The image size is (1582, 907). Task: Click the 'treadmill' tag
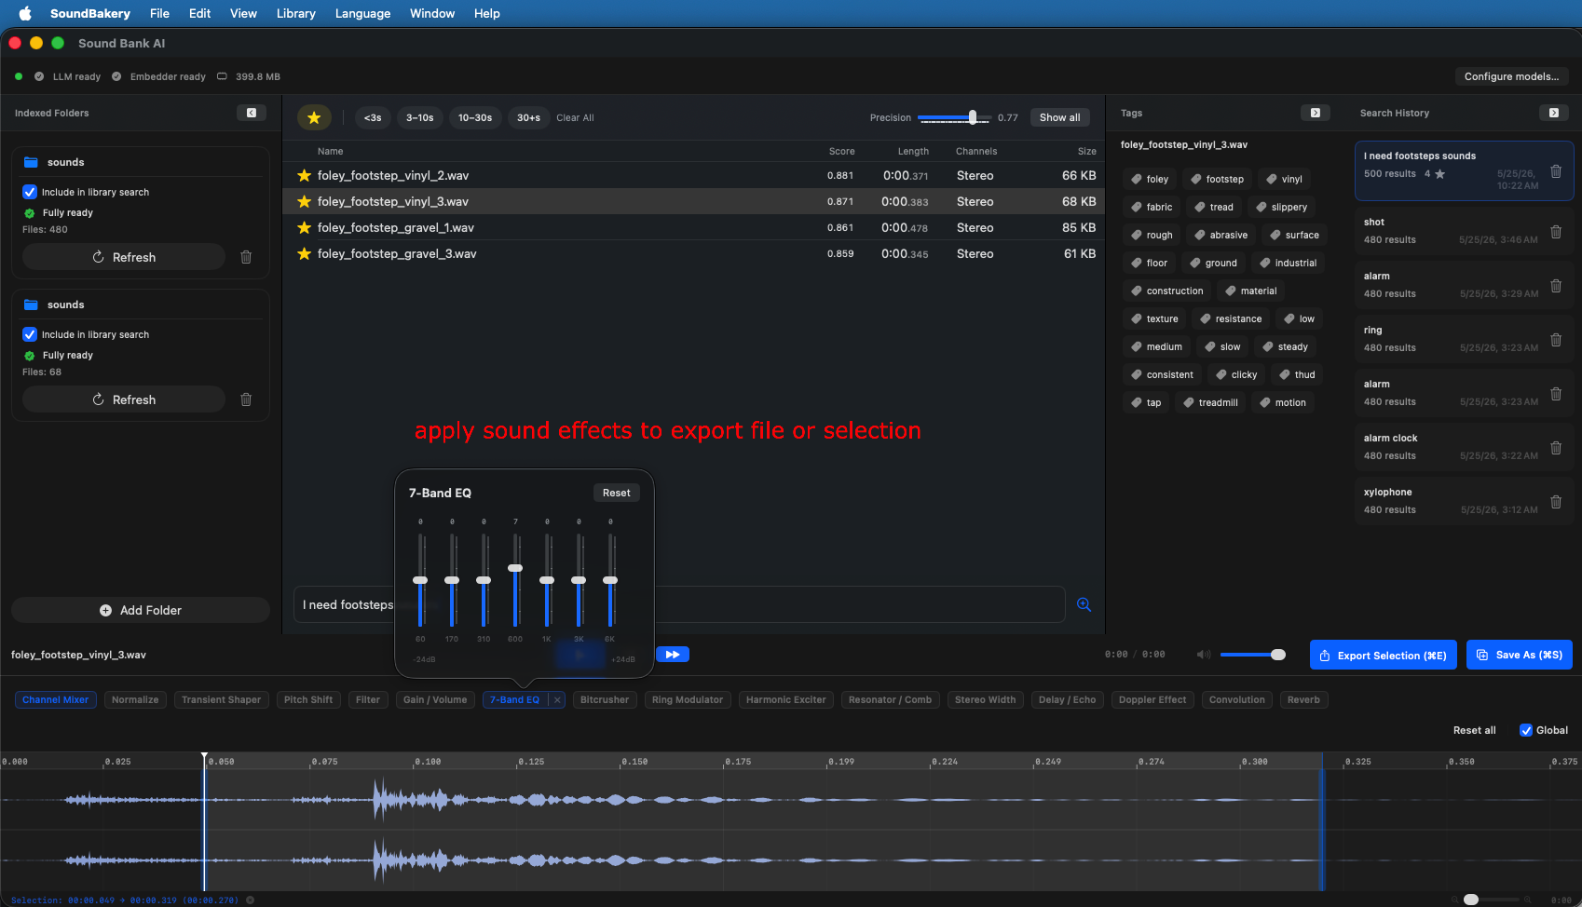click(1211, 402)
